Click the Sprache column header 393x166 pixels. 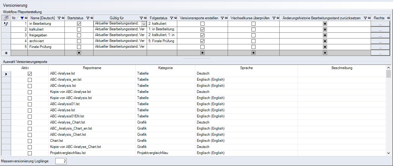coord(246,68)
